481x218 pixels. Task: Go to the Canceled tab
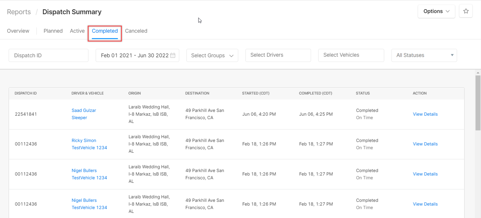136,31
